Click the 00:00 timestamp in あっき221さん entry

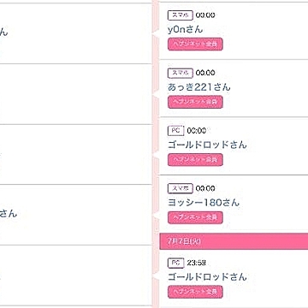(x=205, y=73)
